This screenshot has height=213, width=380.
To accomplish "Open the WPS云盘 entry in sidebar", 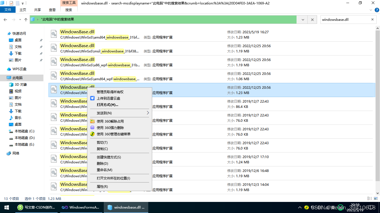I will pos(20,69).
